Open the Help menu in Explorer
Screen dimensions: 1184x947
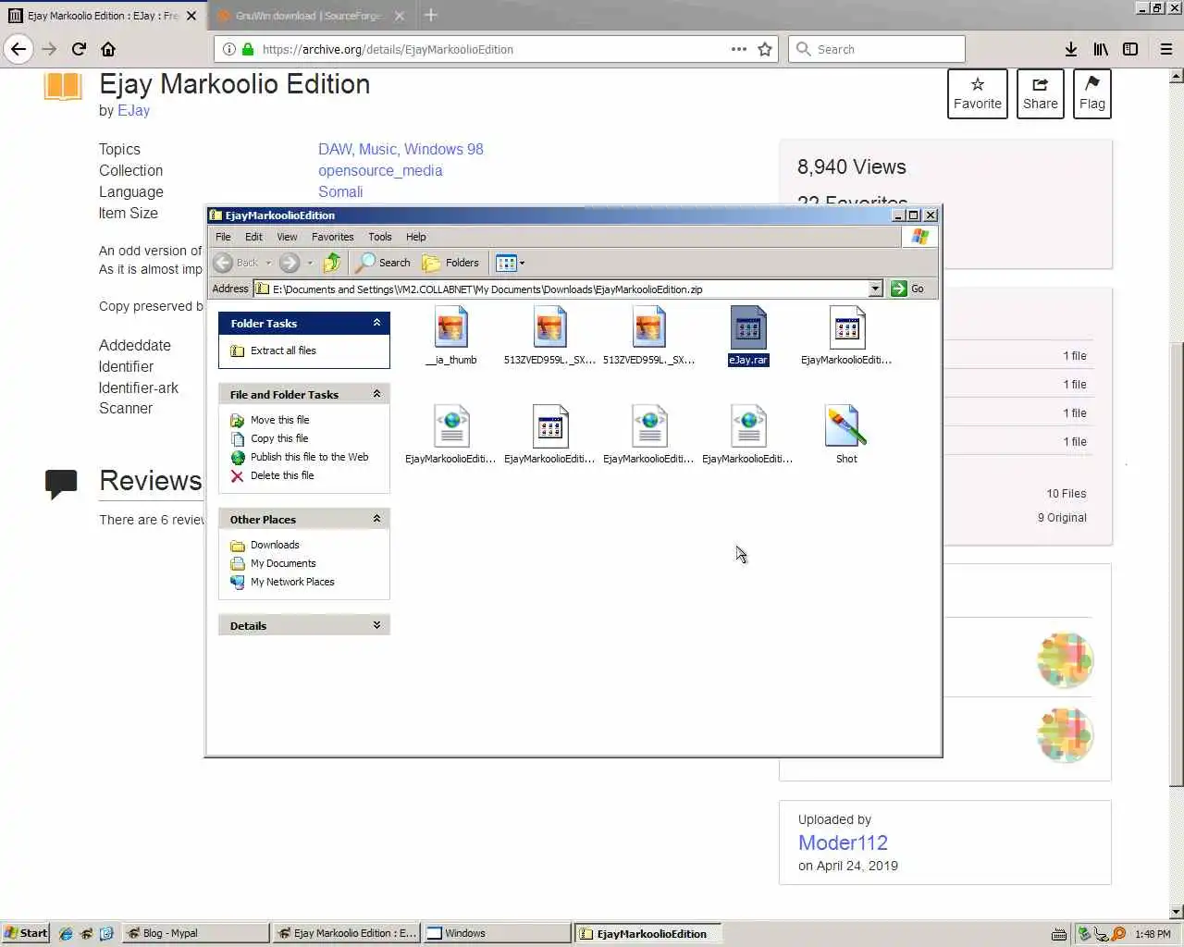416,237
